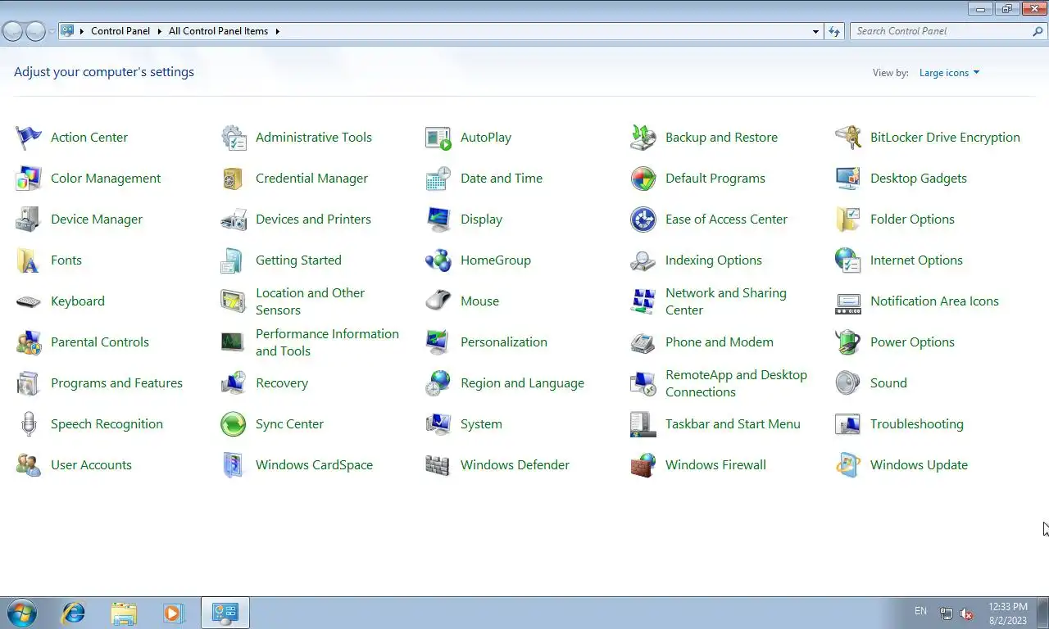The image size is (1049, 629).
Task: Open Windows CardSpace link
Action: [314, 465]
